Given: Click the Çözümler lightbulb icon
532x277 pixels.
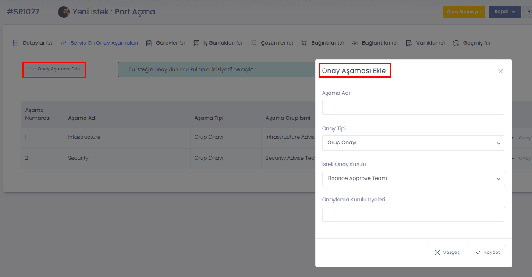Looking at the screenshot, I should (x=253, y=43).
